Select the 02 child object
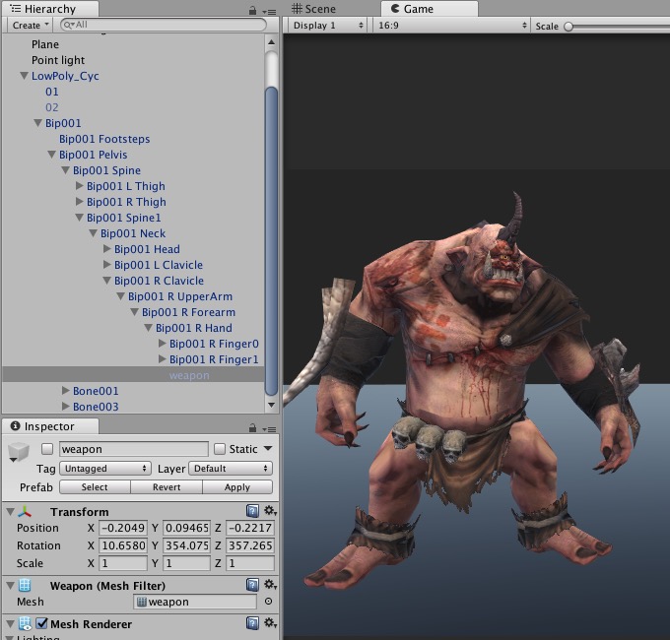The image size is (670, 640). pos(52,107)
